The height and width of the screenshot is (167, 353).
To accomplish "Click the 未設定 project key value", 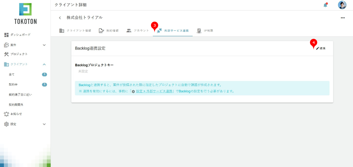I will [83, 71].
